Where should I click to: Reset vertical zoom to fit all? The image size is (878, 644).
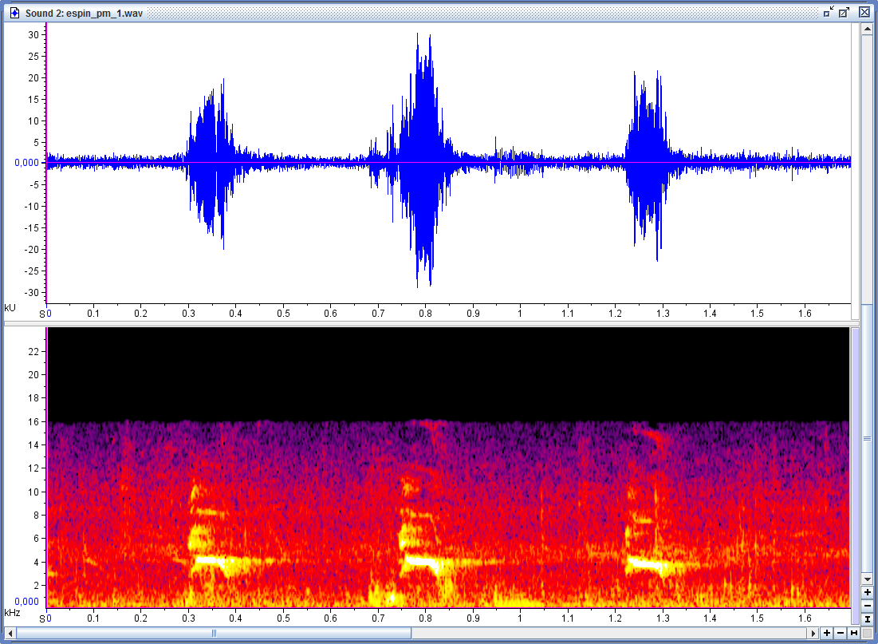click(x=867, y=618)
